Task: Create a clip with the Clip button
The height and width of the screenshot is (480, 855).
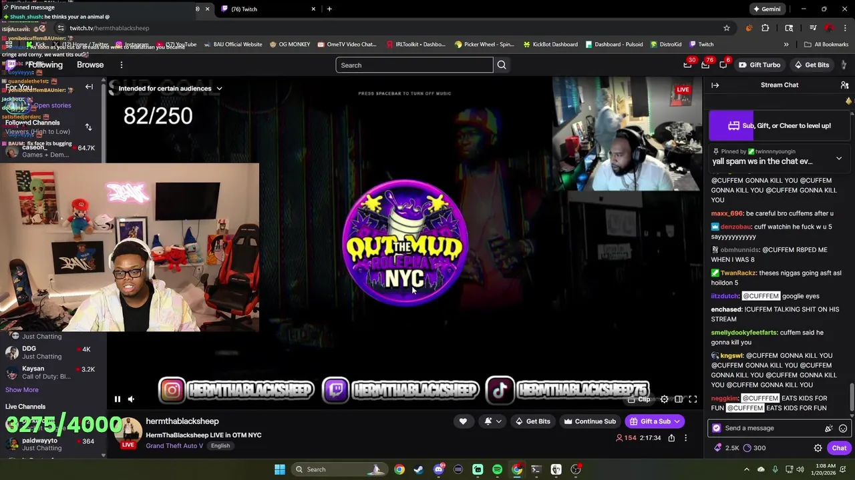Action: pos(639,399)
